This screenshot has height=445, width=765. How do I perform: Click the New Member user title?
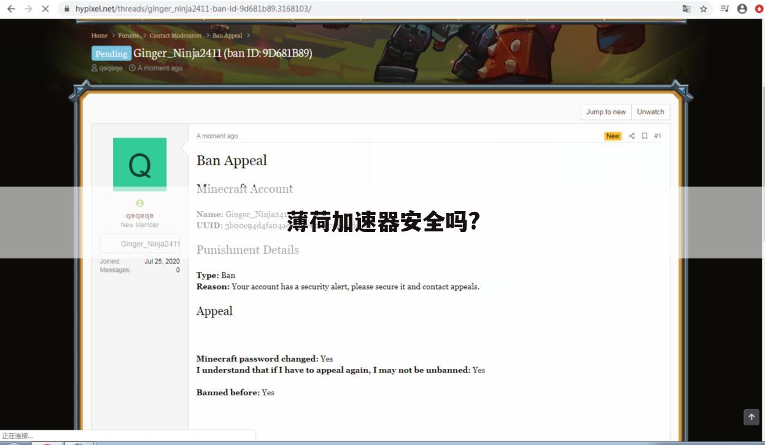point(140,225)
